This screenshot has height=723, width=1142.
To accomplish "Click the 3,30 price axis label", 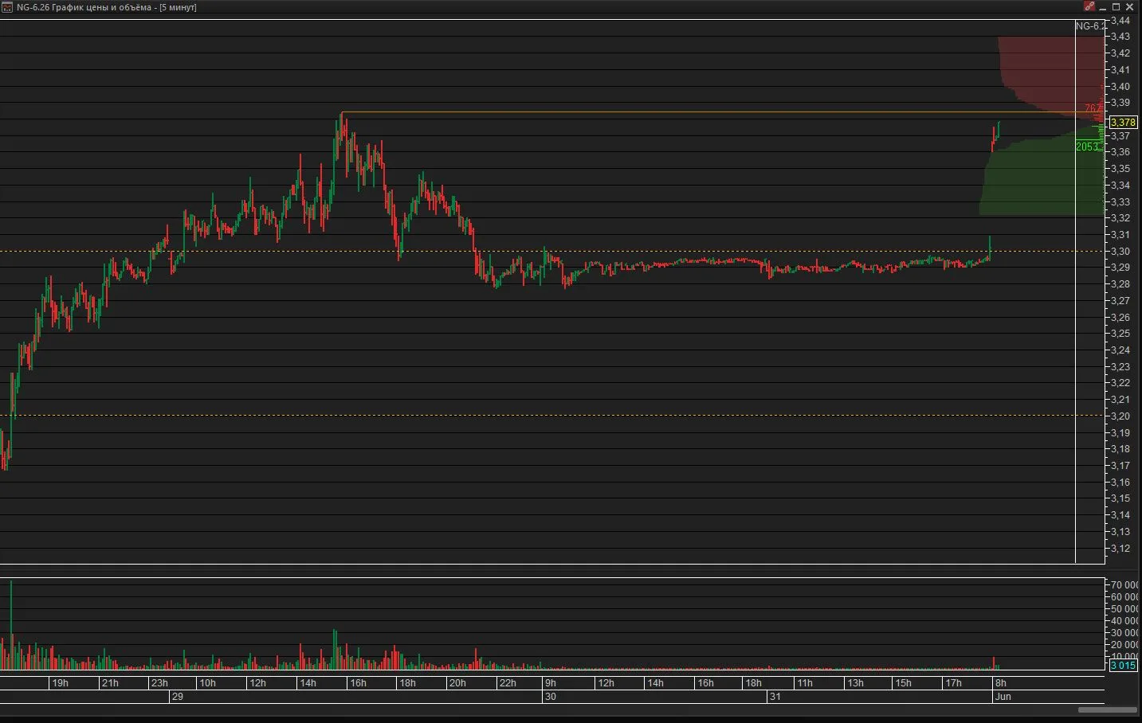I will [x=1120, y=252].
